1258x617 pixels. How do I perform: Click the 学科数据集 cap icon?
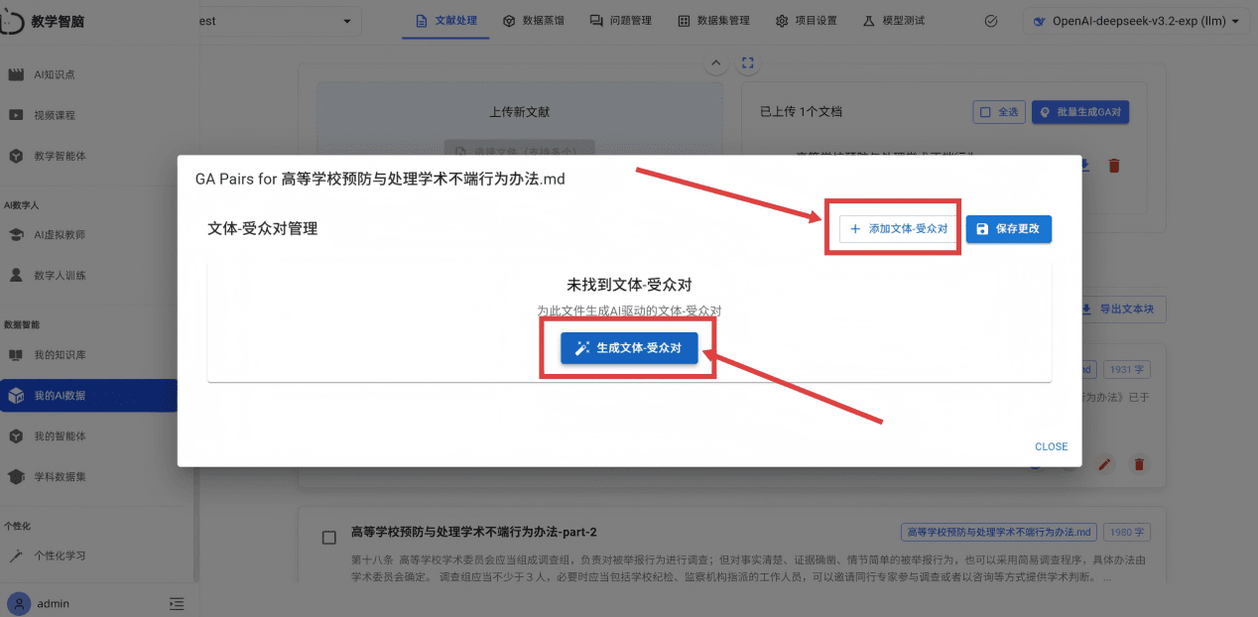tap(16, 477)
